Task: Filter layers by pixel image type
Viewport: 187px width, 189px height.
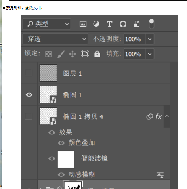Action: click(83, 24)
